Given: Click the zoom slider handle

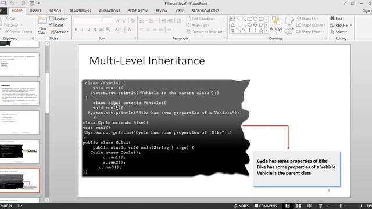Looking at the screenshot, I should point(341,206).
